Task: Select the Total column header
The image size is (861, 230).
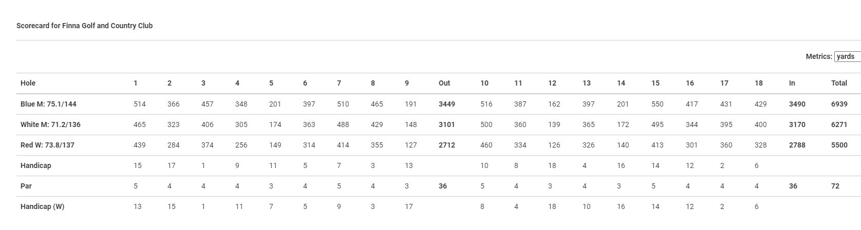Action: (839, 83)
